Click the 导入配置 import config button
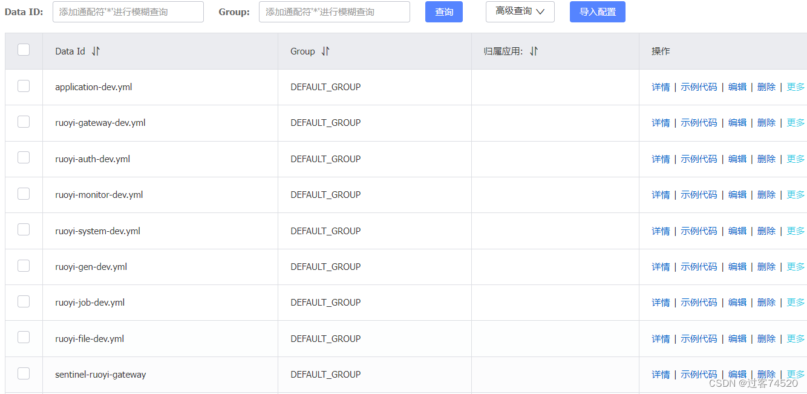Image resolution: width=807 pixels, height=394 pixels. [x=598, y=11]
